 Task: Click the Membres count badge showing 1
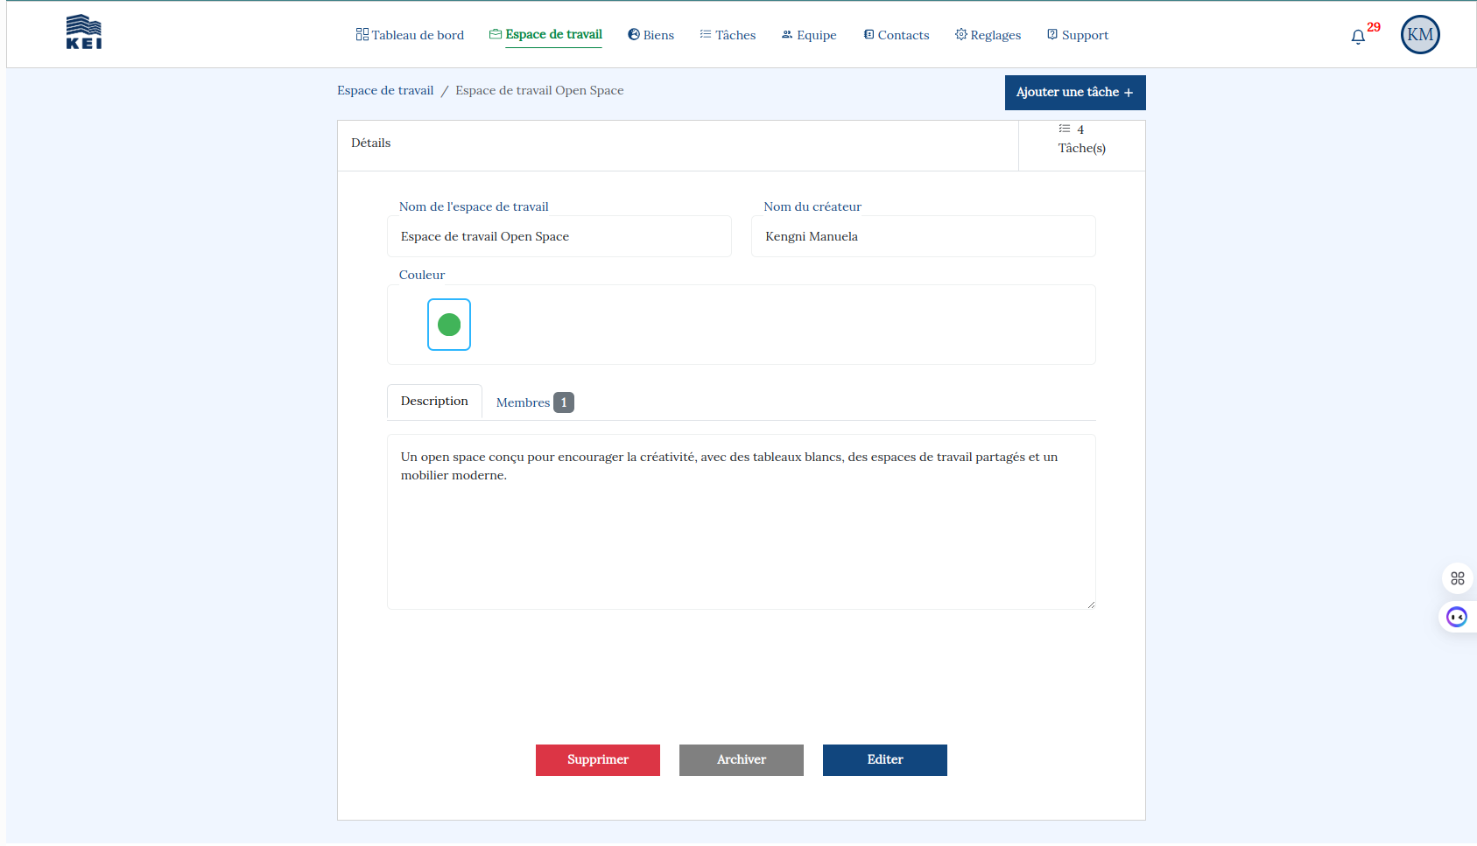564,402
